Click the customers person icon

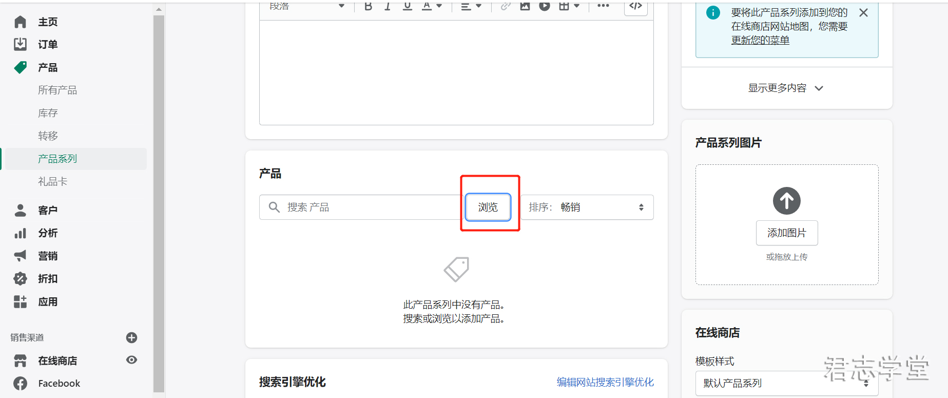click(x=20, y=210)
